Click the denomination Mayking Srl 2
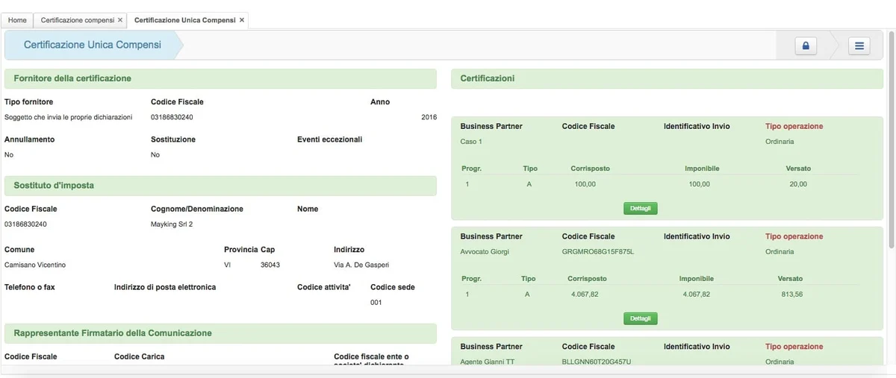 tap(172, 224)
